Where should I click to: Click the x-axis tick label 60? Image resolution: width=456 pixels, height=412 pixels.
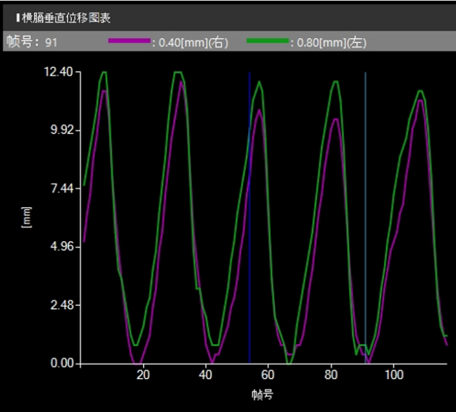(x=268, y=375)
